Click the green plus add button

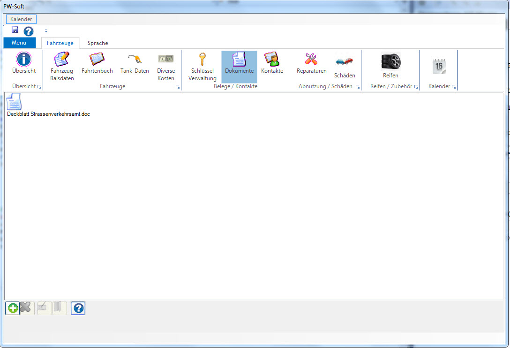tap(13, 308)
